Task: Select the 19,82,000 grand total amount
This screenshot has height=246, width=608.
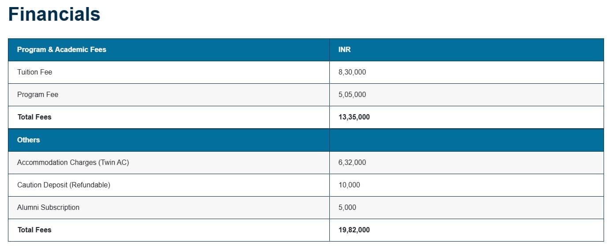Action: [x=354, y=230]
